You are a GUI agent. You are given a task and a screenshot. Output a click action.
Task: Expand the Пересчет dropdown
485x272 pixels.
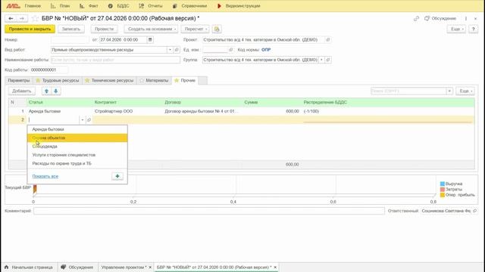pos(196,29)
